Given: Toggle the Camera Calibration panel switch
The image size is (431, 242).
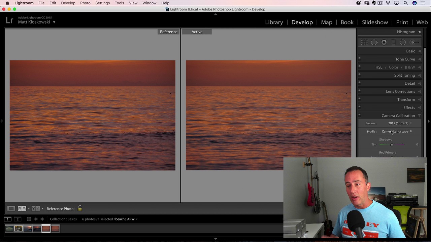Looking at the screenshot, I should tap(359, 115).
